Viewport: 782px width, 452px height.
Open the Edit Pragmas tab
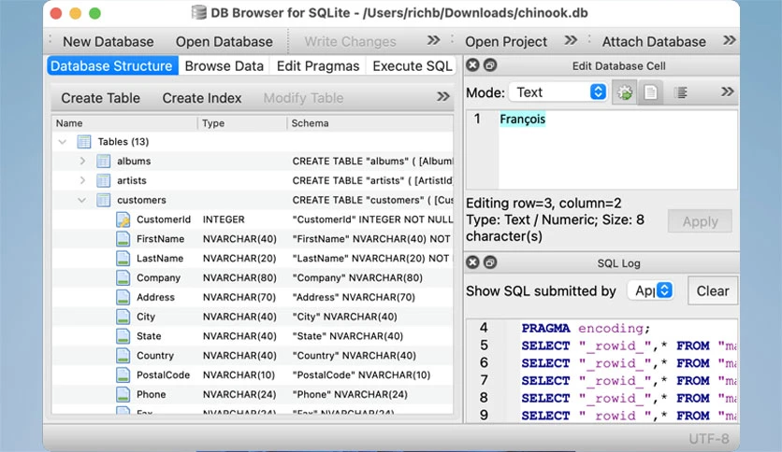click(x=318, y=66)
